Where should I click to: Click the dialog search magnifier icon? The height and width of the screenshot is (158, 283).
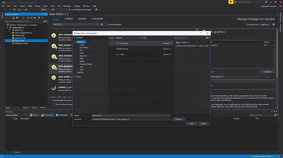click(x=207, y=38)
